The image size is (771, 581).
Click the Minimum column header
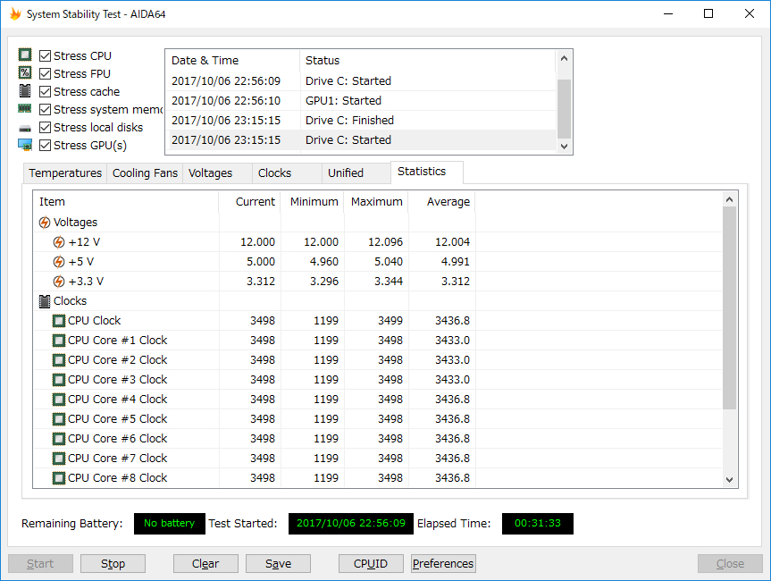click(312, 202)
